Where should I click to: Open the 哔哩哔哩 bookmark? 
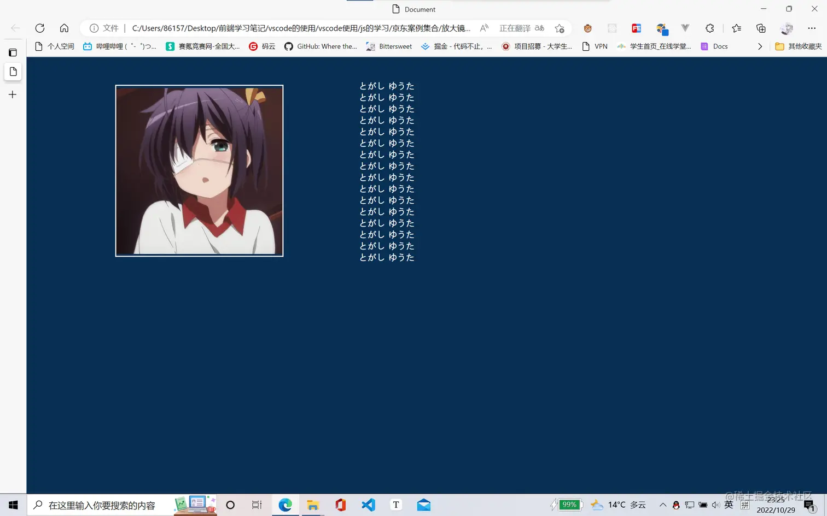(120, 46)
